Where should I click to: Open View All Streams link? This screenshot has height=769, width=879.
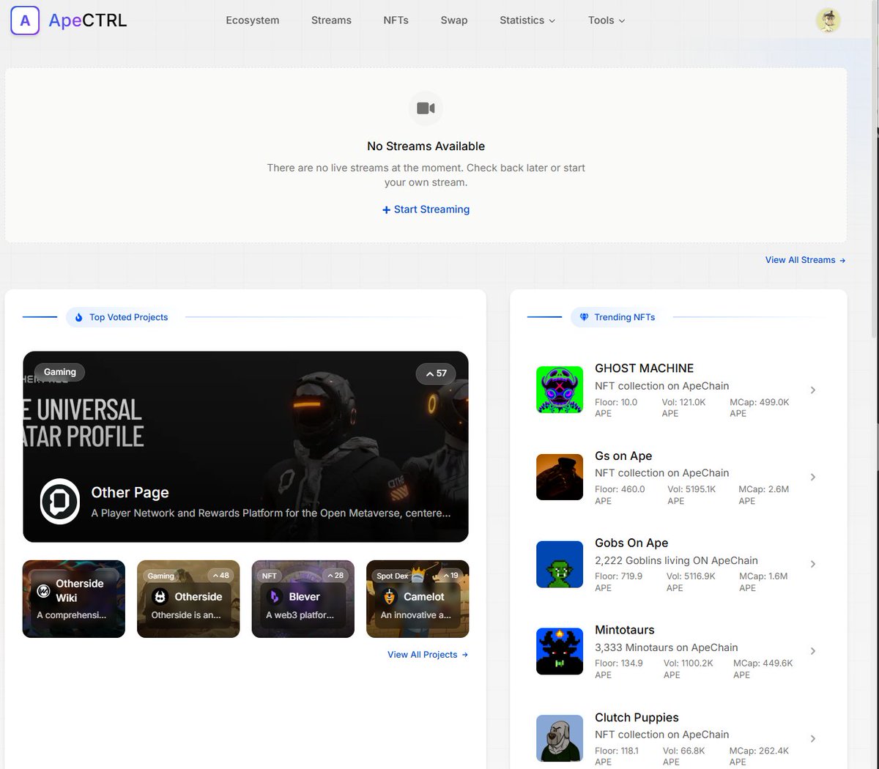coord(805,260)
